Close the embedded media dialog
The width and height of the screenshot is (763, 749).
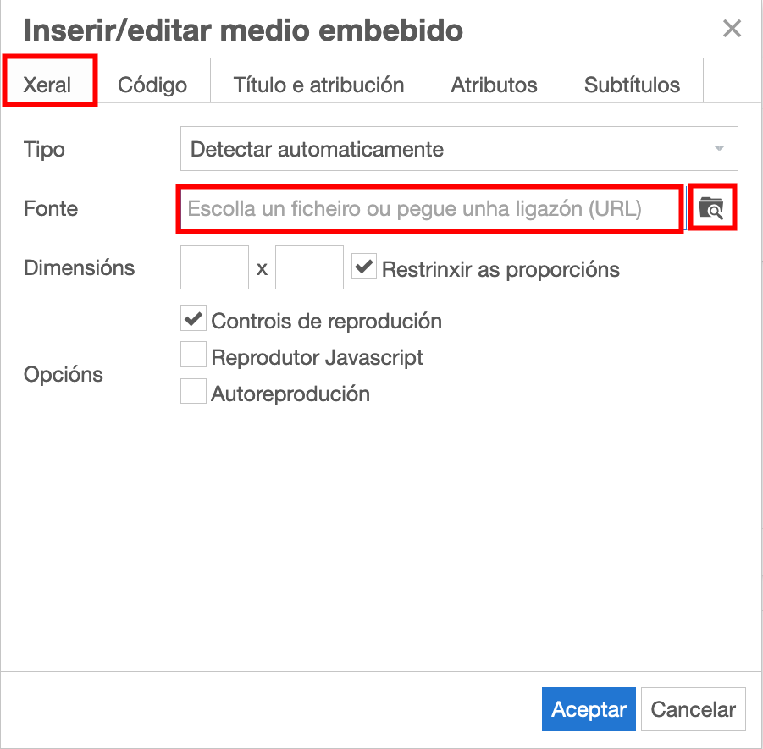(732, 30)
